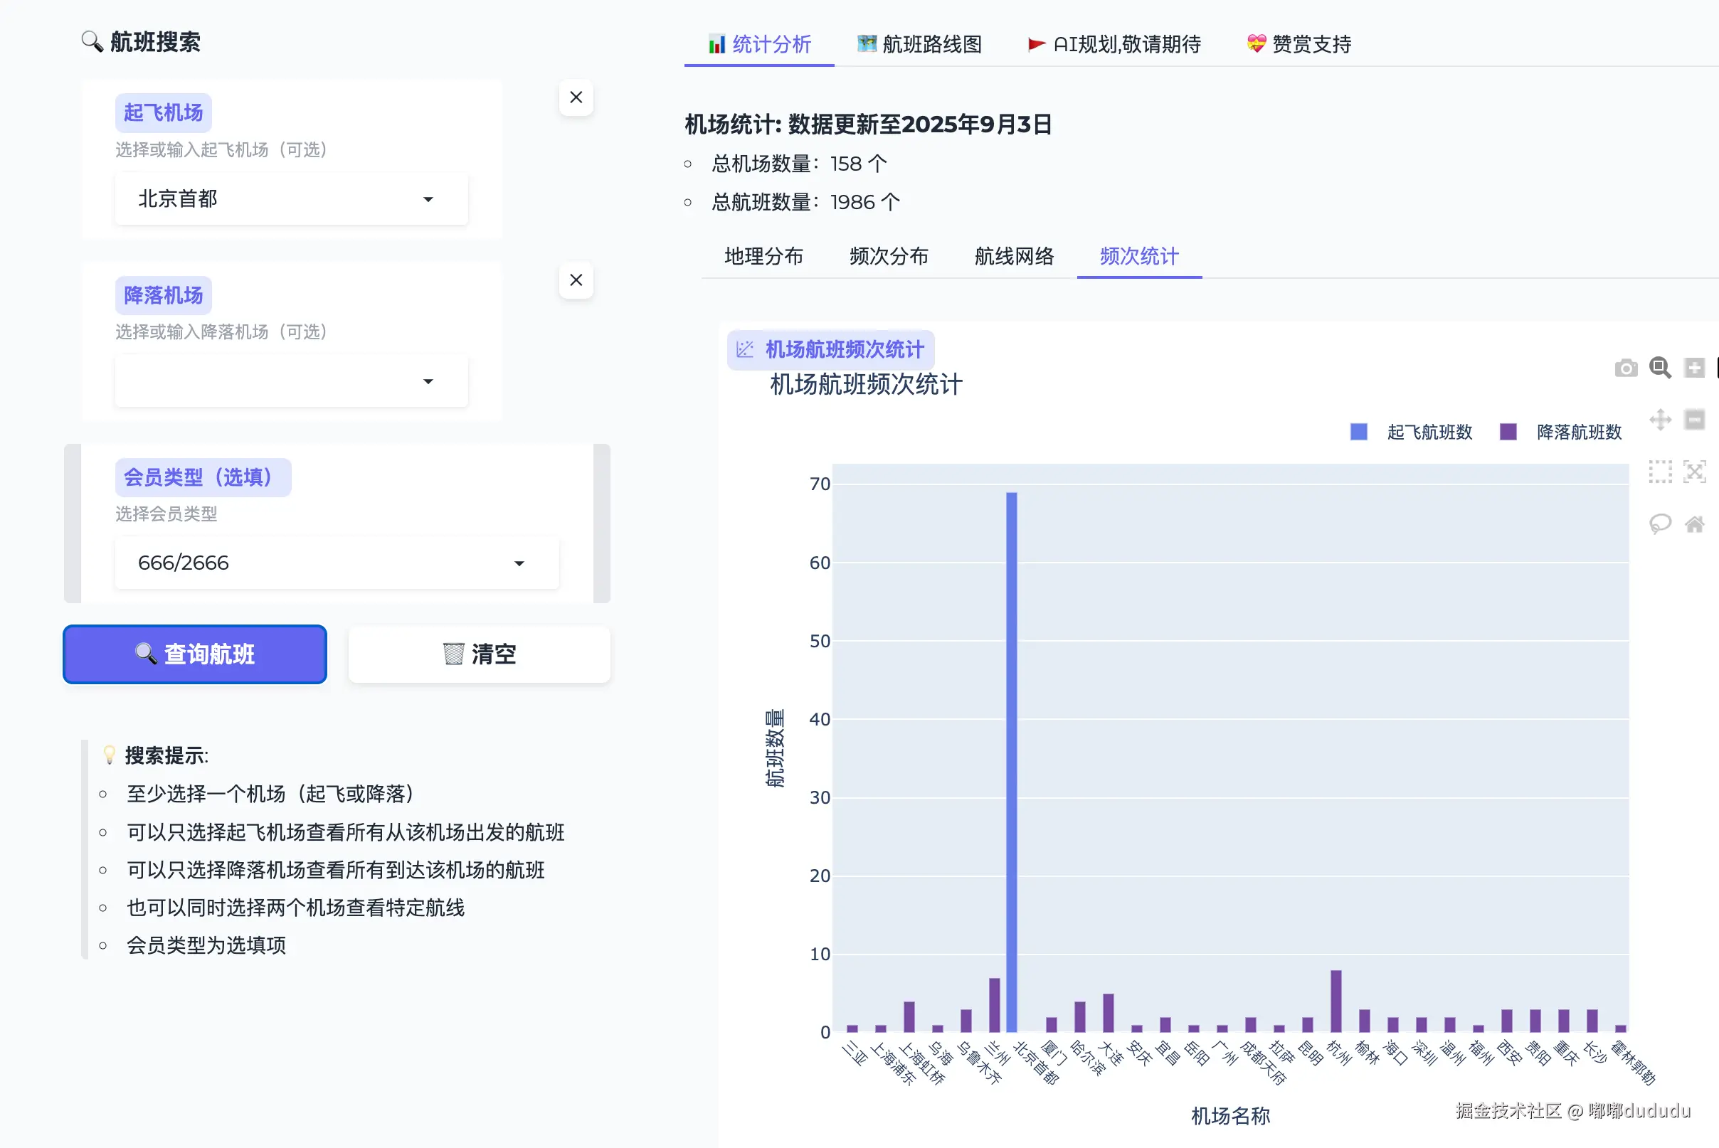Viewport: 1719px width, 1148px height.
Task: Click the chart zoom-out minus icon
Action: (1694, 420)
